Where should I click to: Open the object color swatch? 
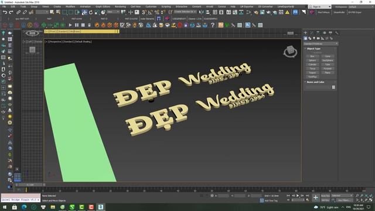(333, 87)
